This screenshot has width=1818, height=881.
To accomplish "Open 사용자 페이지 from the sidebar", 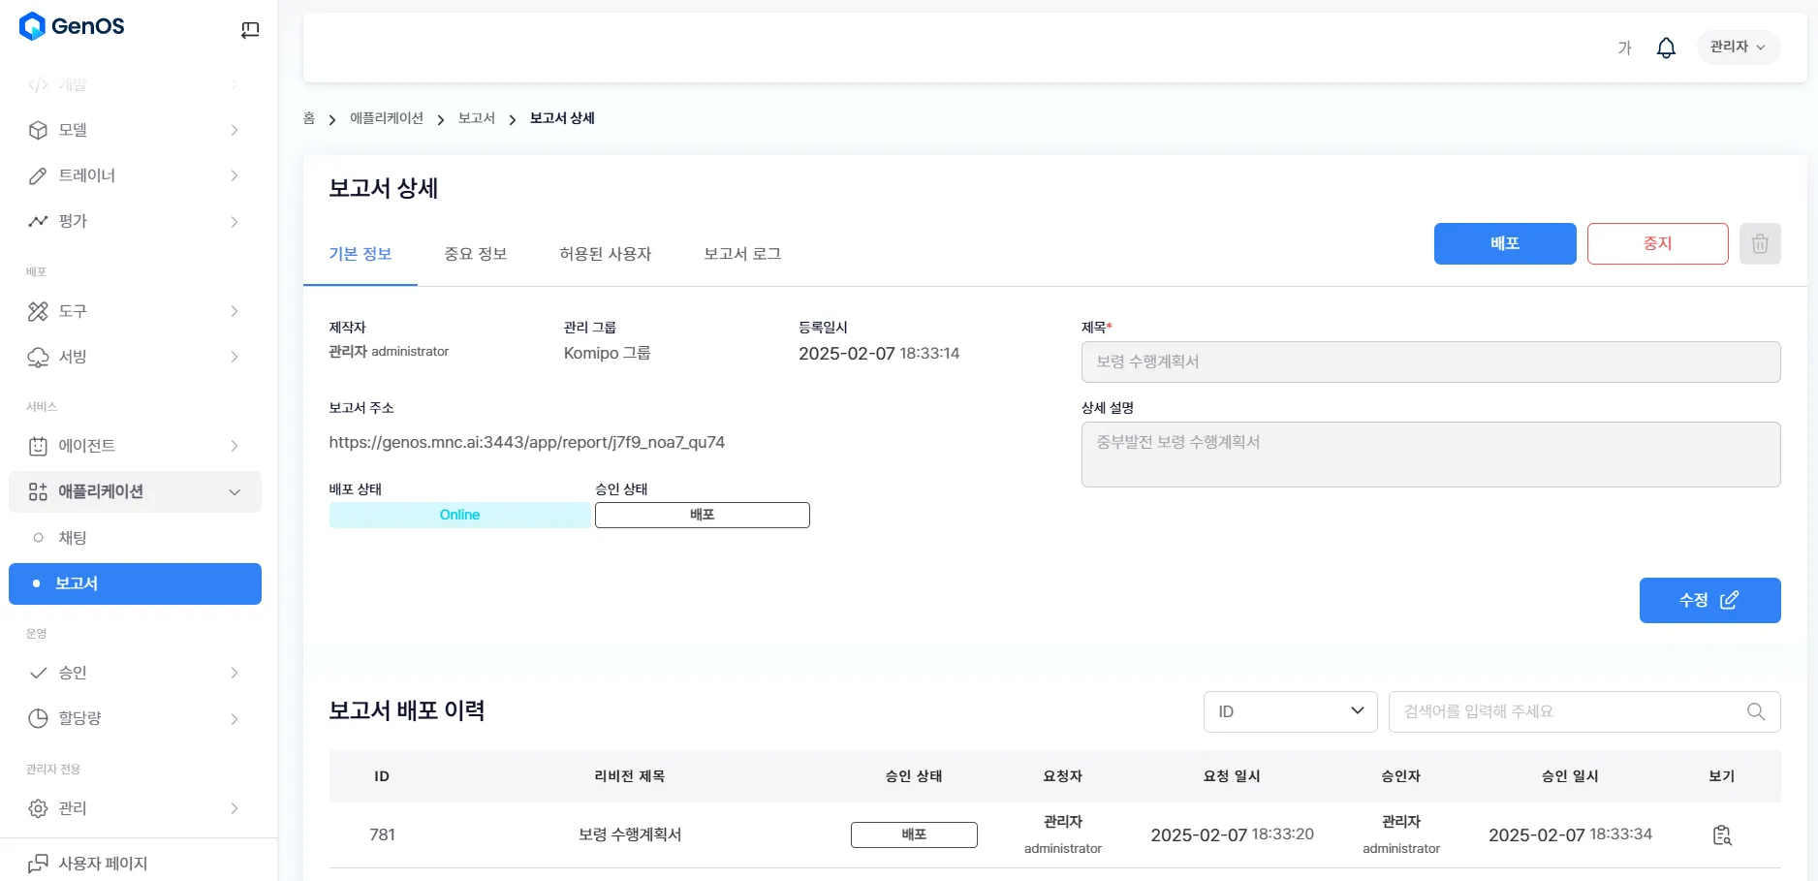I will point(103,863).
